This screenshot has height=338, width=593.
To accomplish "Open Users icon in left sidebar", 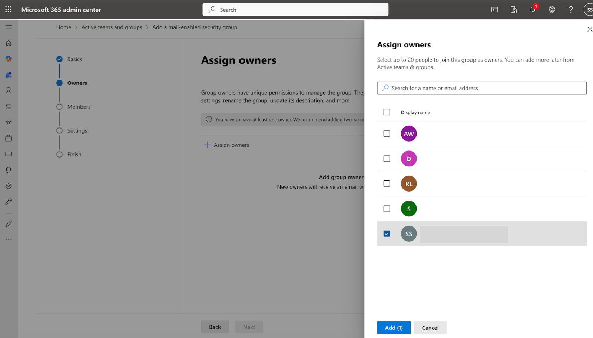I will coord(9,90).
